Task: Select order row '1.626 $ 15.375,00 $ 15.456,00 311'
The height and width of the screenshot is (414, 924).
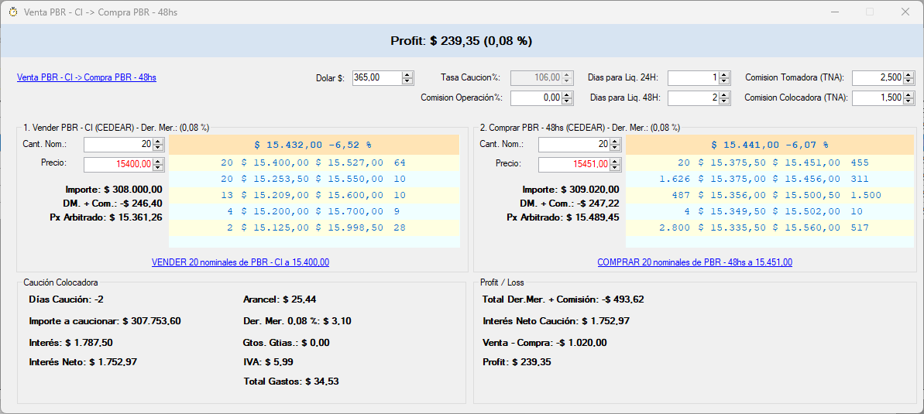Action: [x=770, y=179]
